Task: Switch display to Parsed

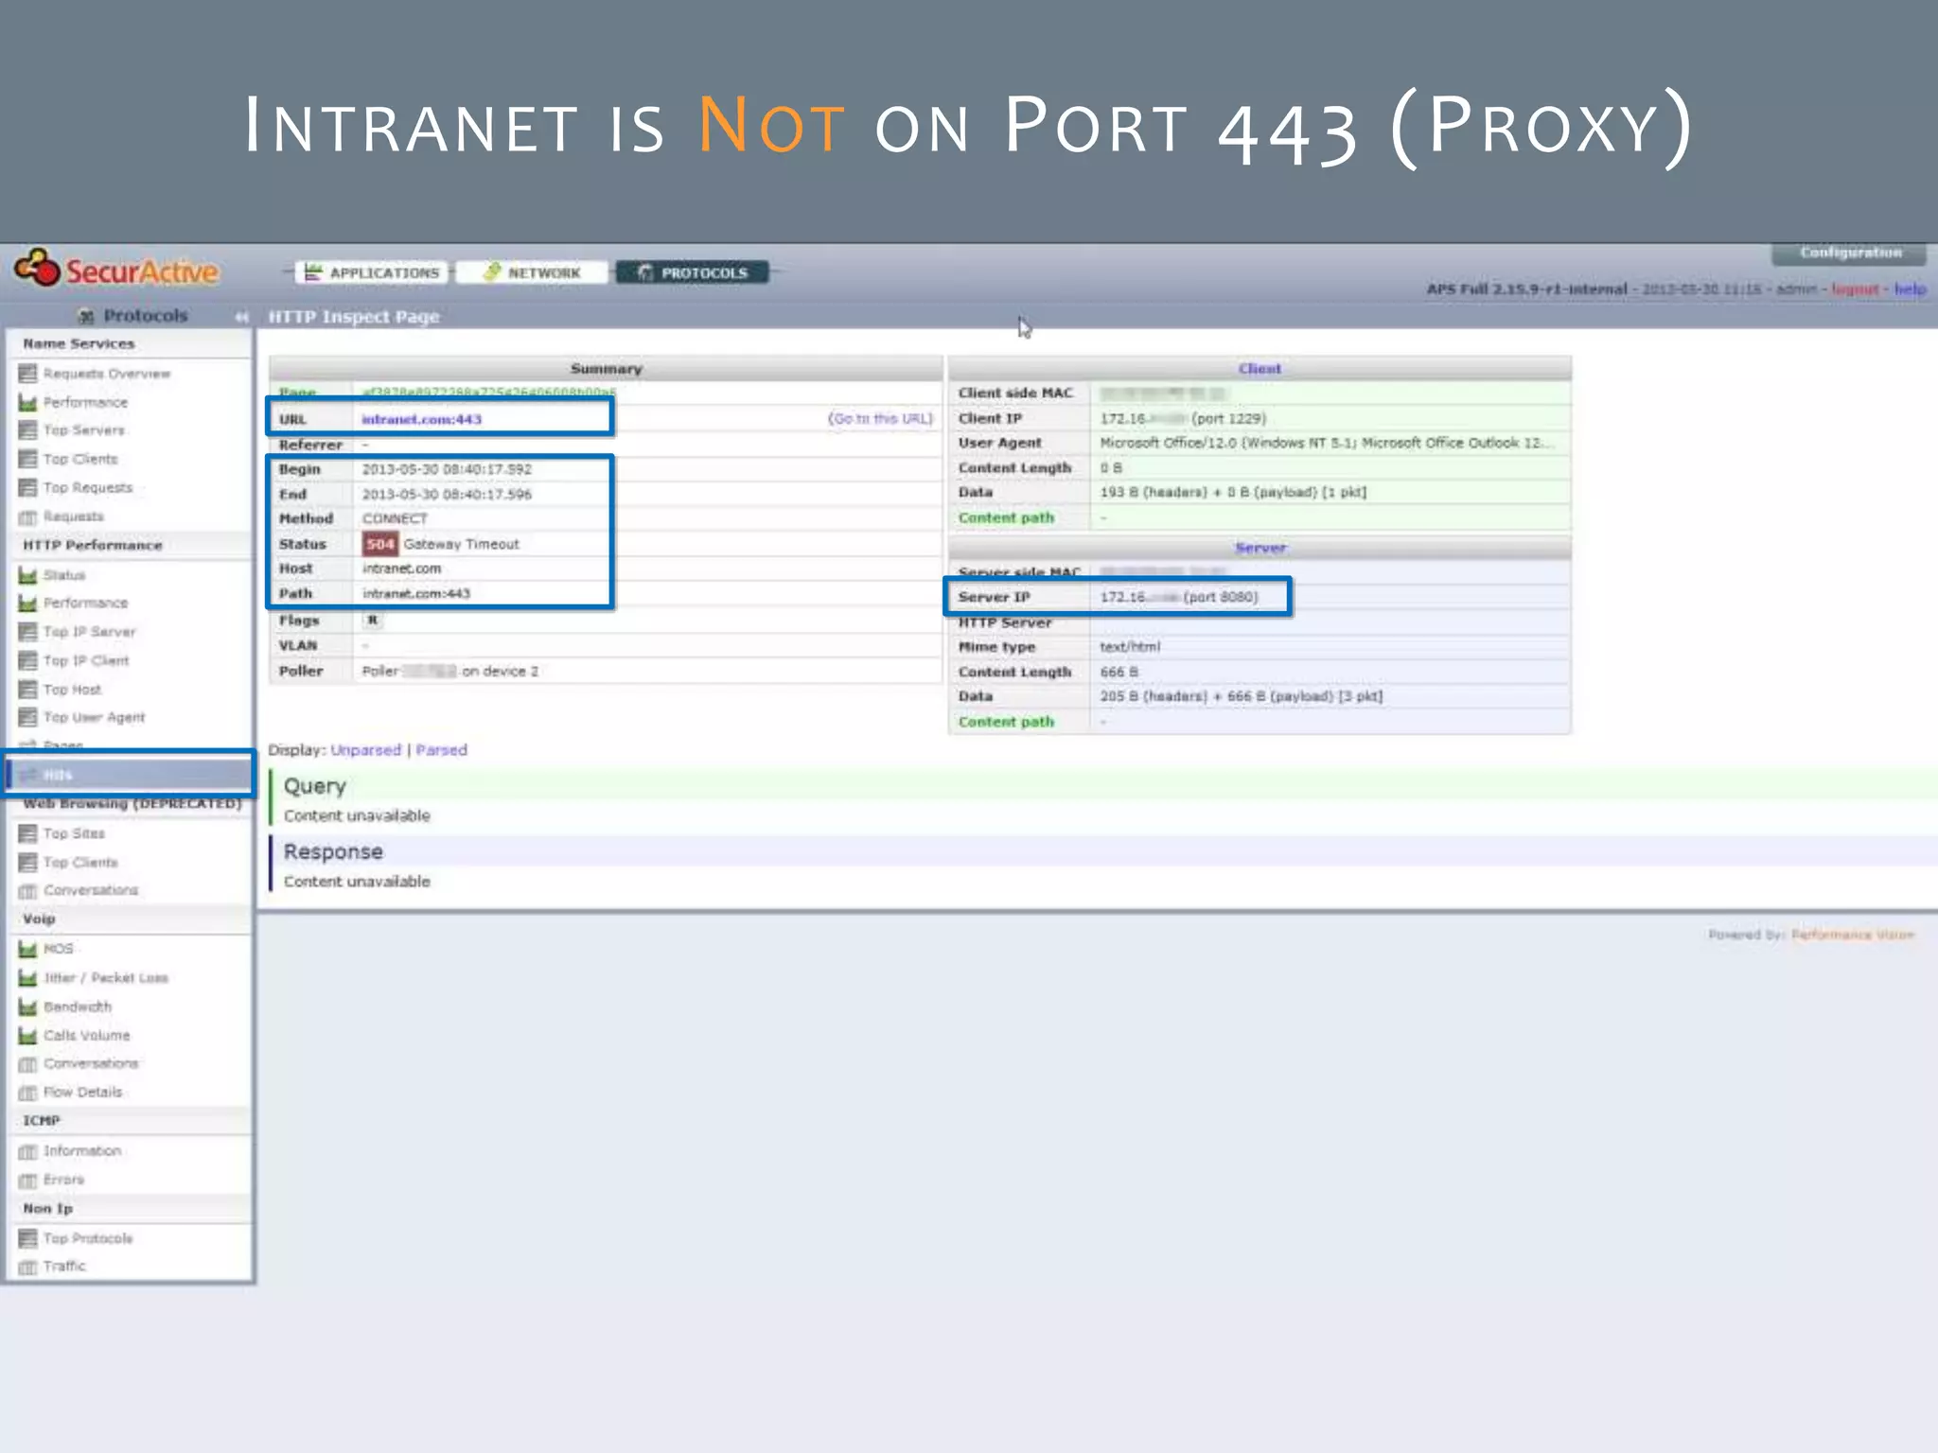Action: 441,750
